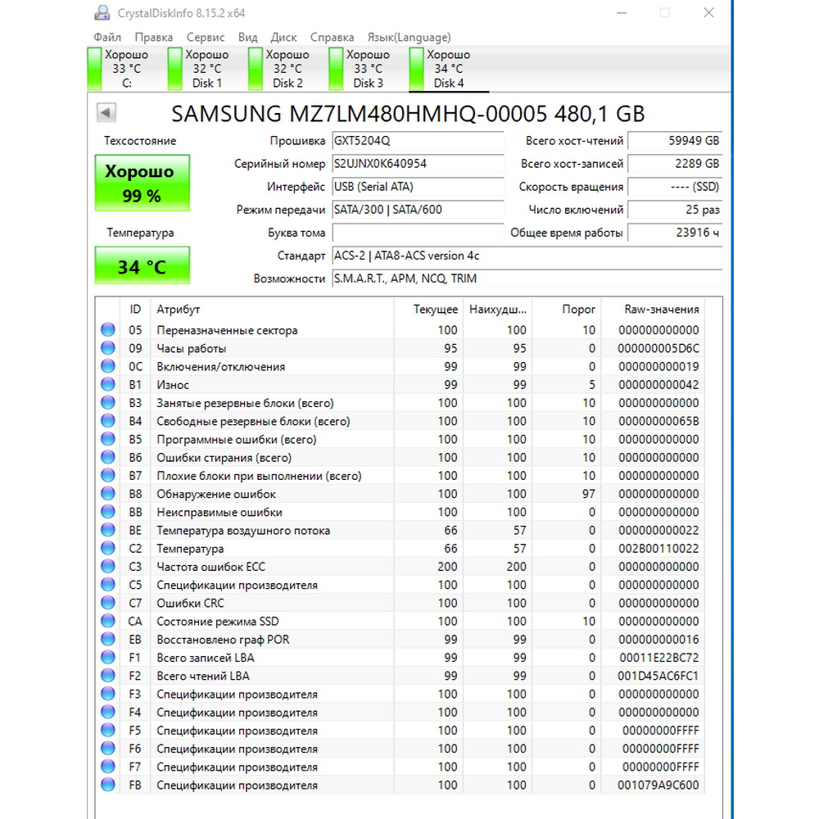Image resolution: width=819 pixels, height=819 pixels.
Task: Select the C: drive status indicator
Action: point(119,69)
